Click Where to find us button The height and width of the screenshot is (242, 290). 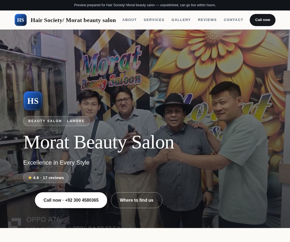(136, 200)
